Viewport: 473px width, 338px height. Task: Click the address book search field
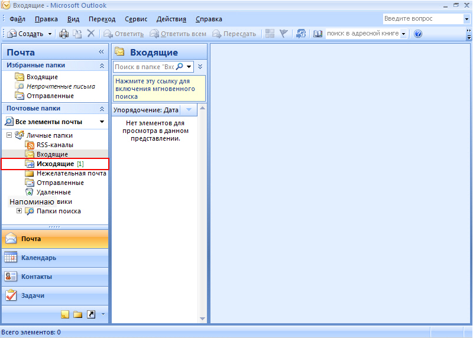coord(363,34)
